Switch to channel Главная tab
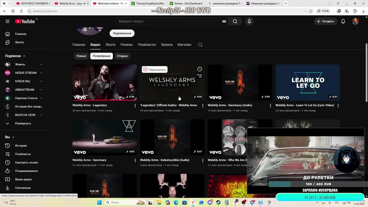368x207 pixels. point(79,45)
